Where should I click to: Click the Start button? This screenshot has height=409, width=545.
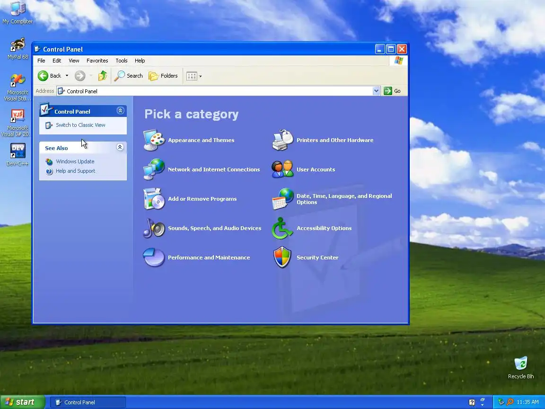(23, 402)
